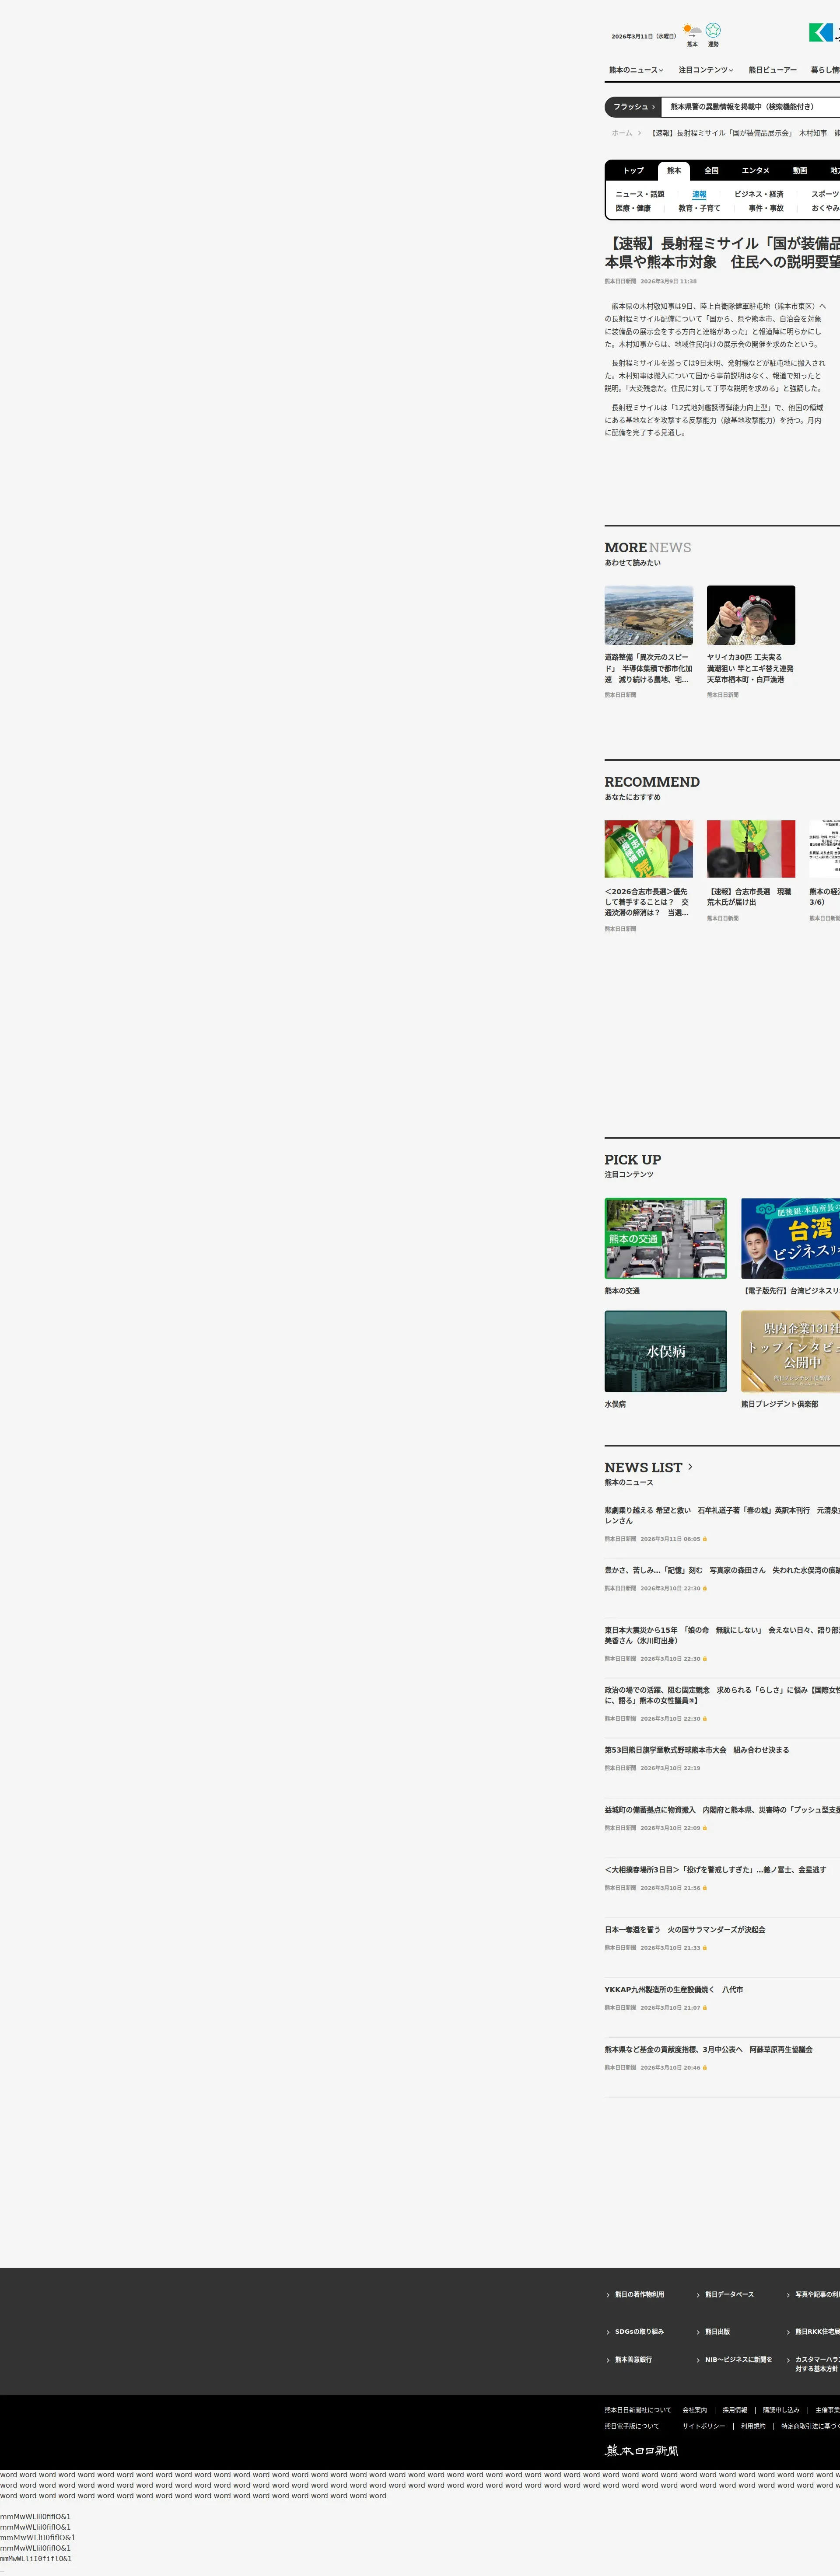
Task: Click chevron next to 熊日データベース
Action: tap(698, 2295)
